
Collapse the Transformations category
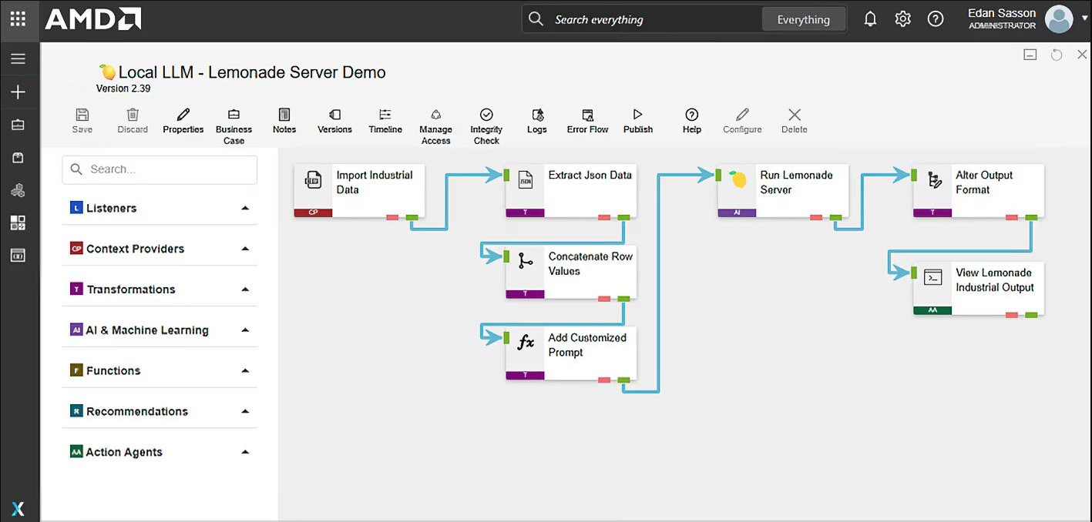click(x=245, y=289)
